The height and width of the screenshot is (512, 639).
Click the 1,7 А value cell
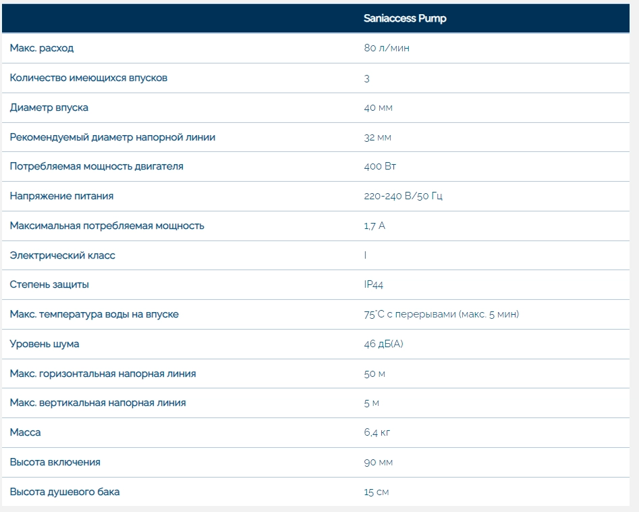coord(374,226)
